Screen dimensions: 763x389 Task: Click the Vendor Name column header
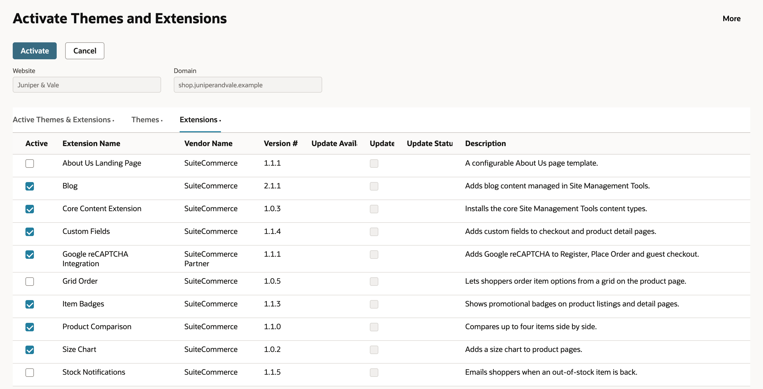pos(208,143)
